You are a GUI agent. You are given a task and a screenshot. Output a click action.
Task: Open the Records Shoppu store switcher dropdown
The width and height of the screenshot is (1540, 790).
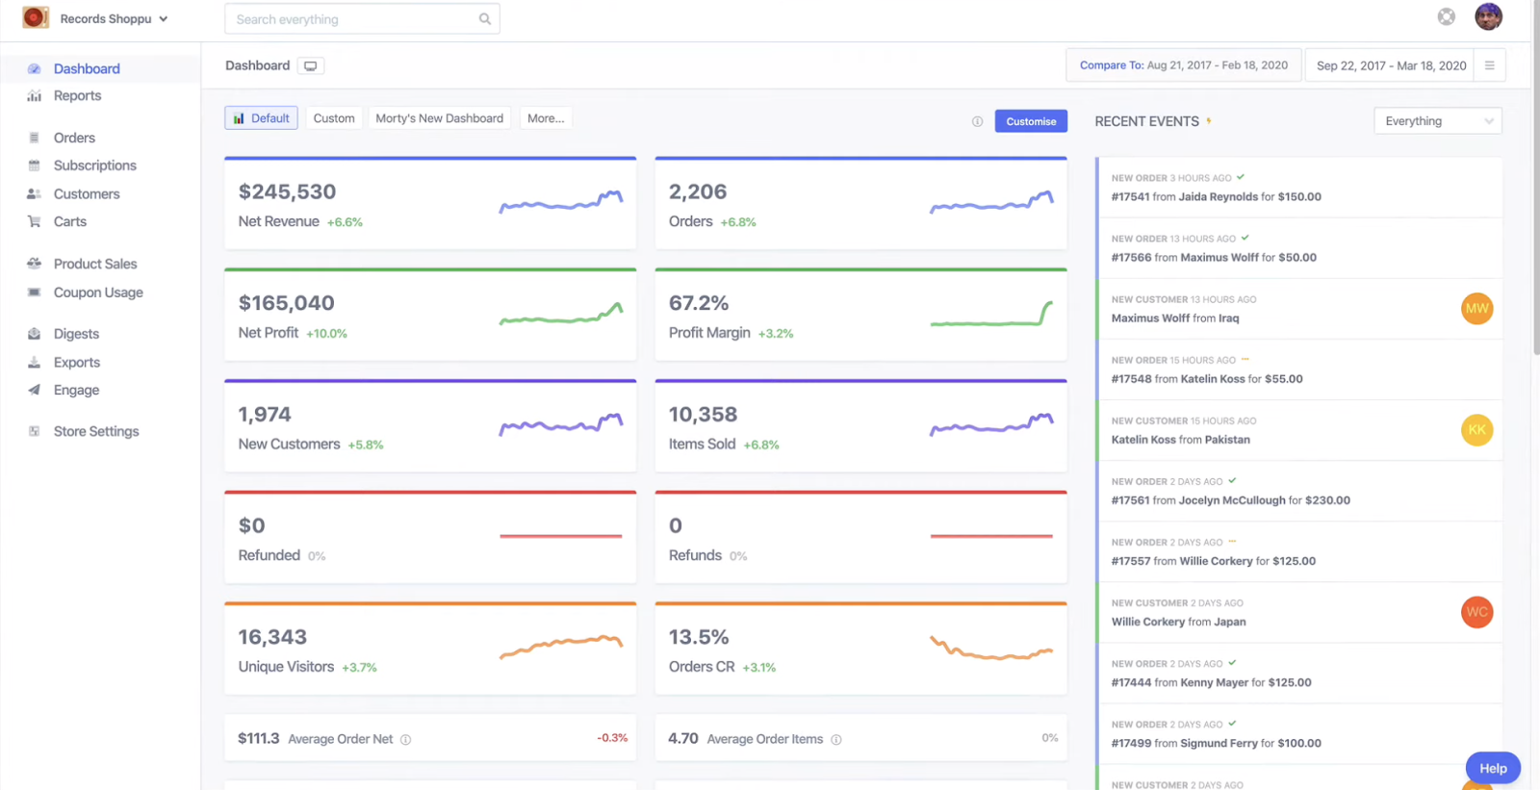click(115, 18)
